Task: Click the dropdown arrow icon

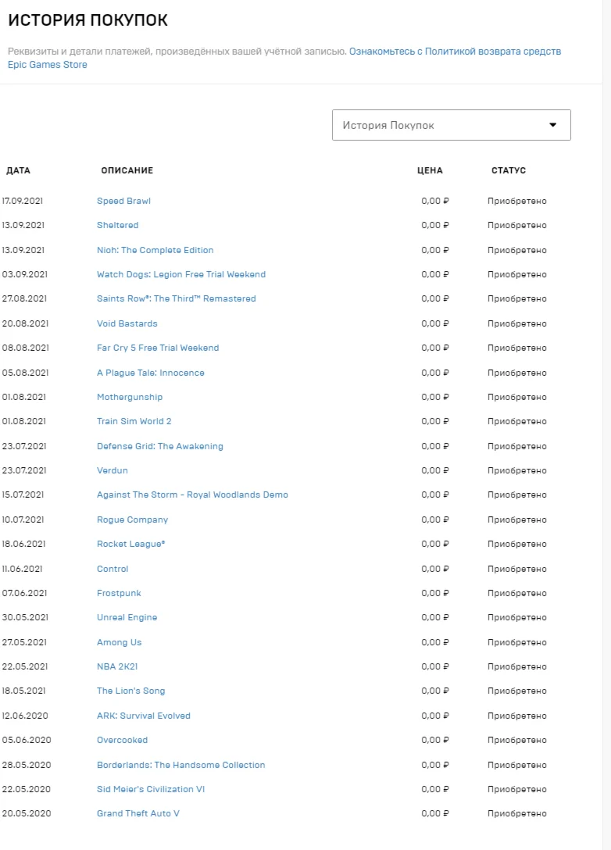Action: 553,125
